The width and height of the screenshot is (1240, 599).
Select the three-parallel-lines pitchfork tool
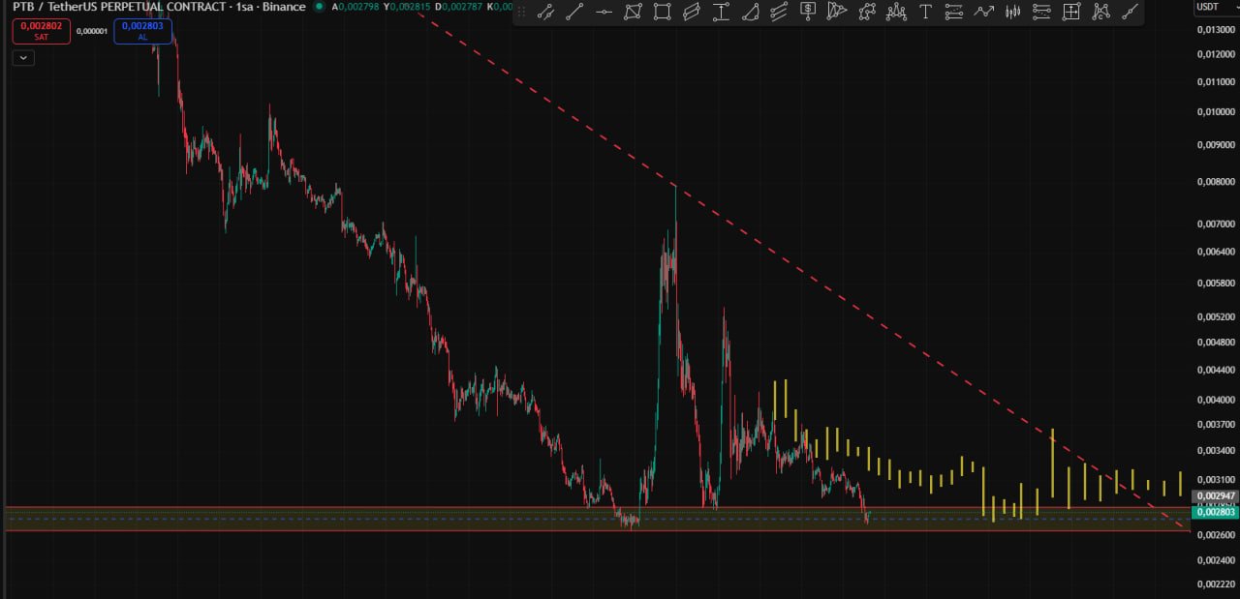pos(779,12)
